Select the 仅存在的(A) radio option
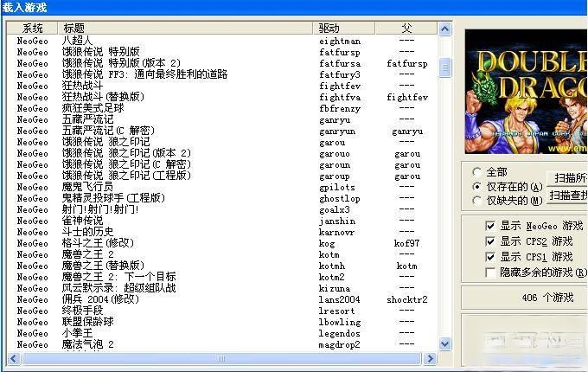 [x=477, y=186]
